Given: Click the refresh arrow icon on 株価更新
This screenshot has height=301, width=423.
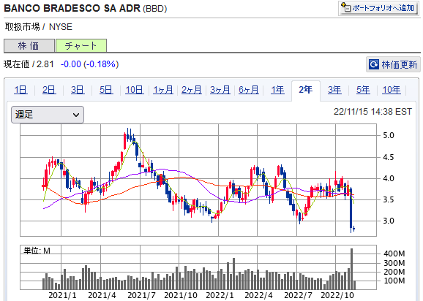Looking at the screenshot, I should click(374, 64).
